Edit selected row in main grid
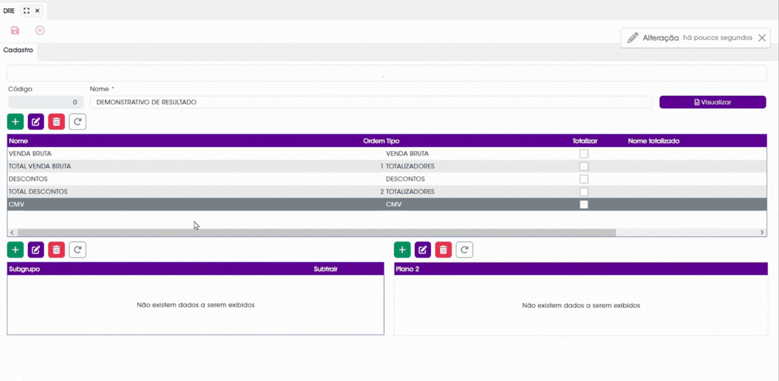The height and width of the screenshot is (381, 779). click(x=36, y=122)
